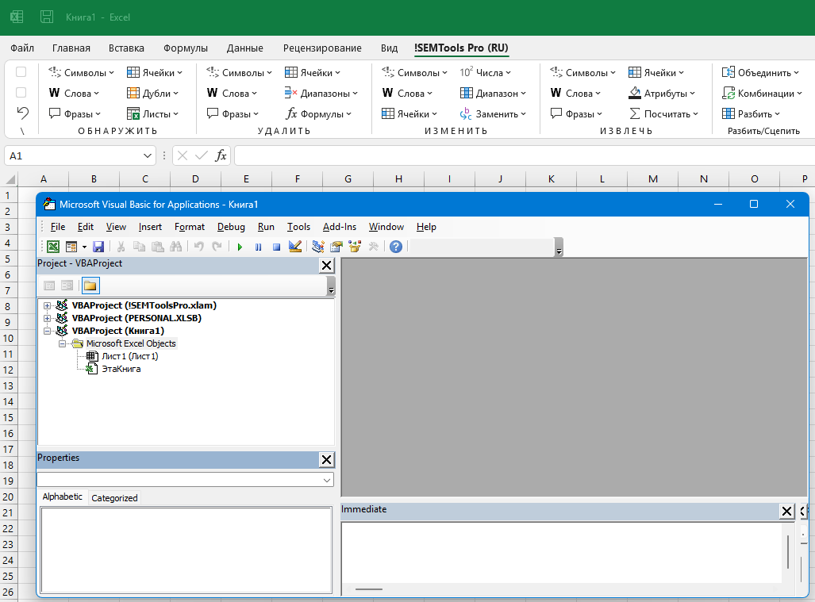Click the Undo arrow in the VBA toolbar
This screenshot has width=815, height=602.
pos(199,247)
